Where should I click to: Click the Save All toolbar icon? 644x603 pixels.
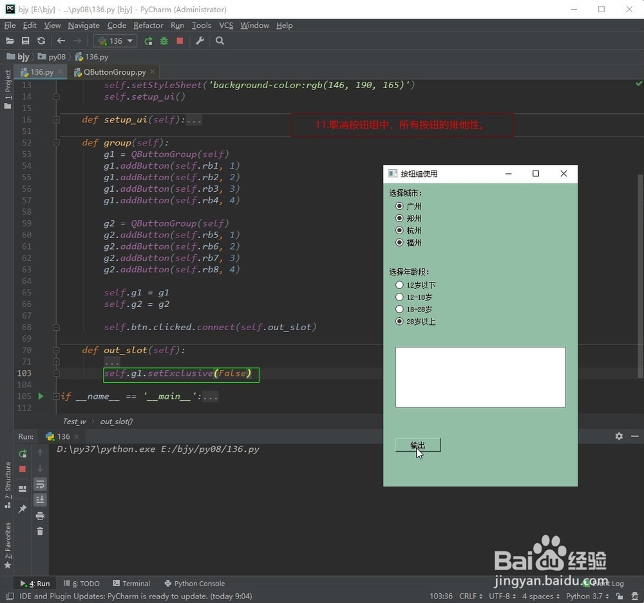[26, 41]
